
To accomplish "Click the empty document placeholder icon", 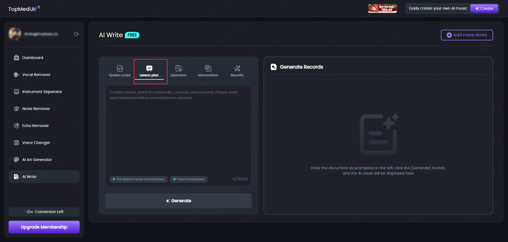I will [x=379, y=134].
